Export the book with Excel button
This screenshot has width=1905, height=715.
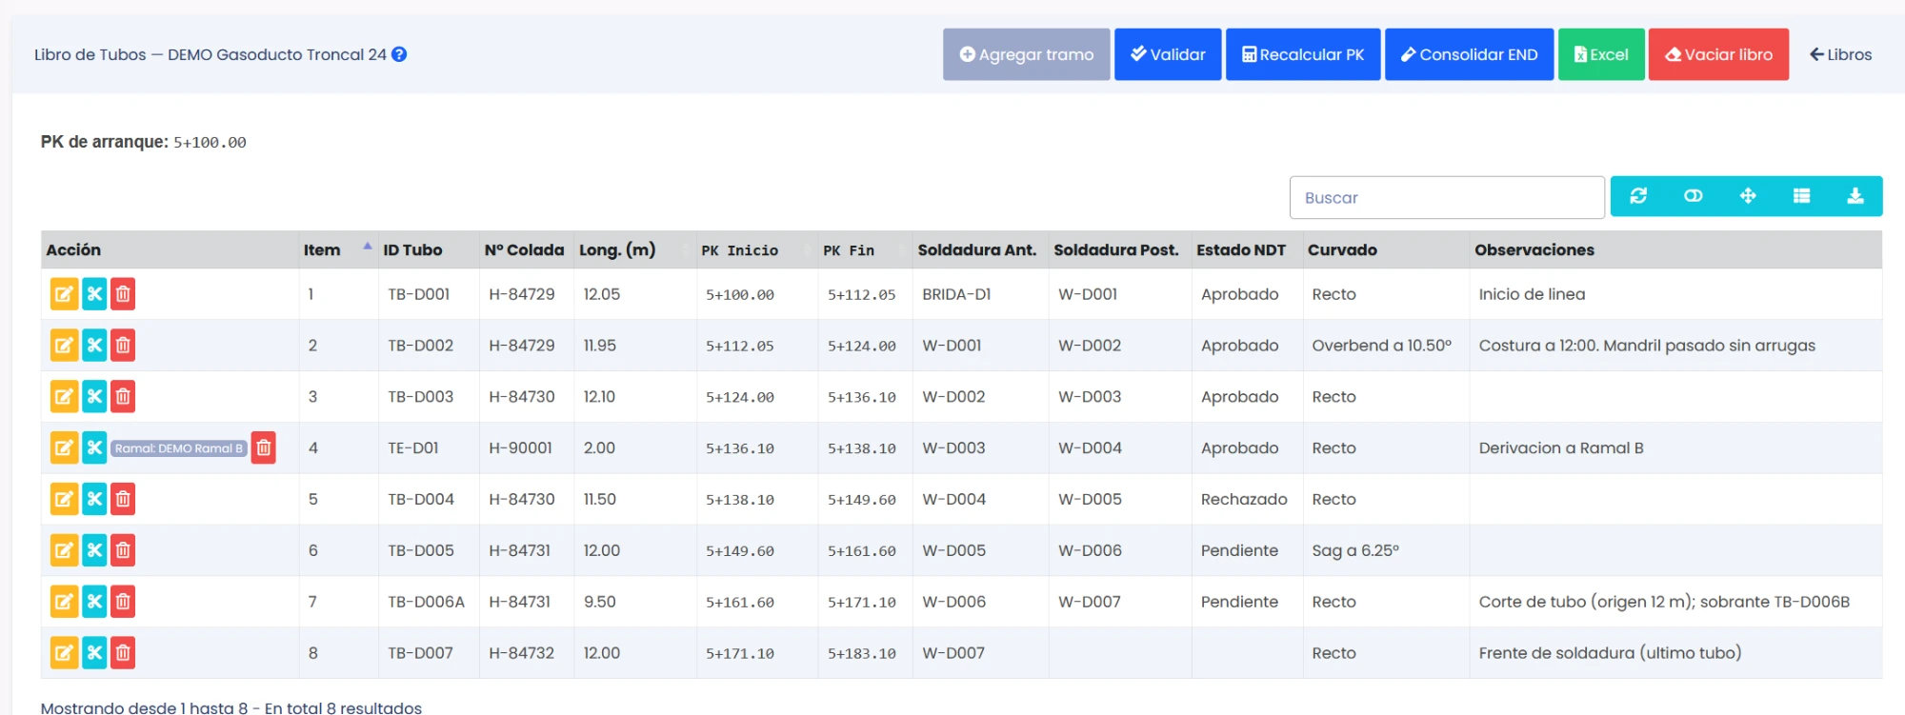pos(1601,54)
